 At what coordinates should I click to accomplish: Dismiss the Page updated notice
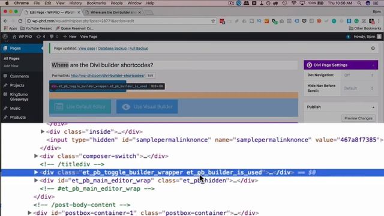373,48
